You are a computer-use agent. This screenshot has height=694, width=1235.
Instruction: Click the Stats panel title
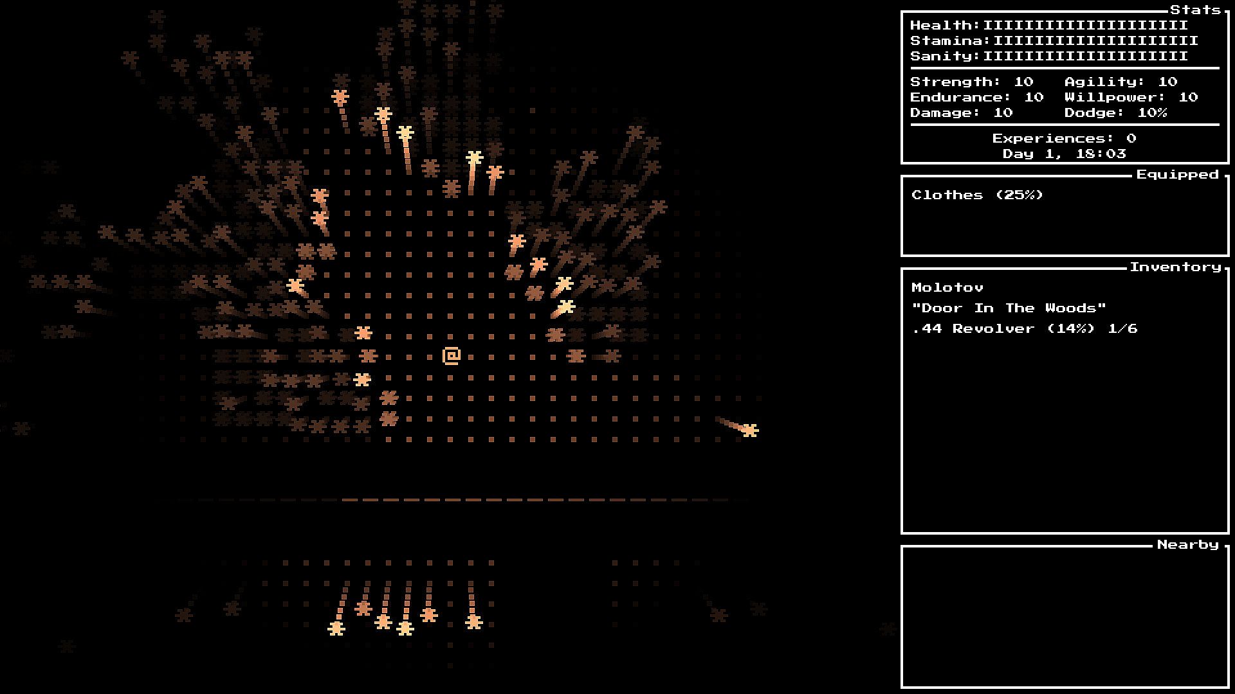click(x=1195, y=10)
